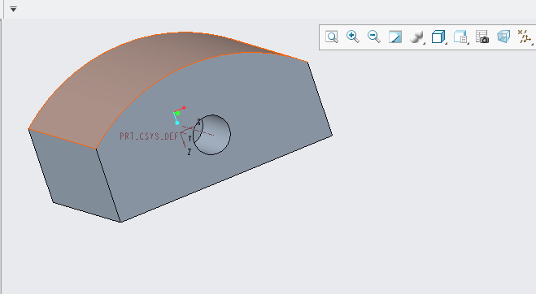Expand the Datum Display Filters menu

pyautogui.click(x=525, y=37)
